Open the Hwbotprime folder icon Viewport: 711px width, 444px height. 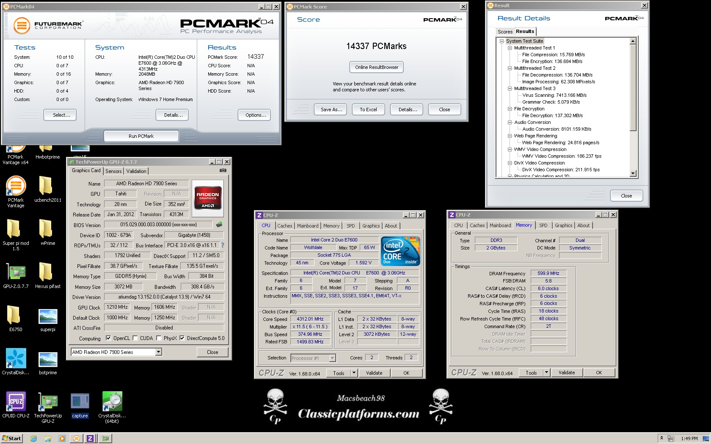point(47,153)
